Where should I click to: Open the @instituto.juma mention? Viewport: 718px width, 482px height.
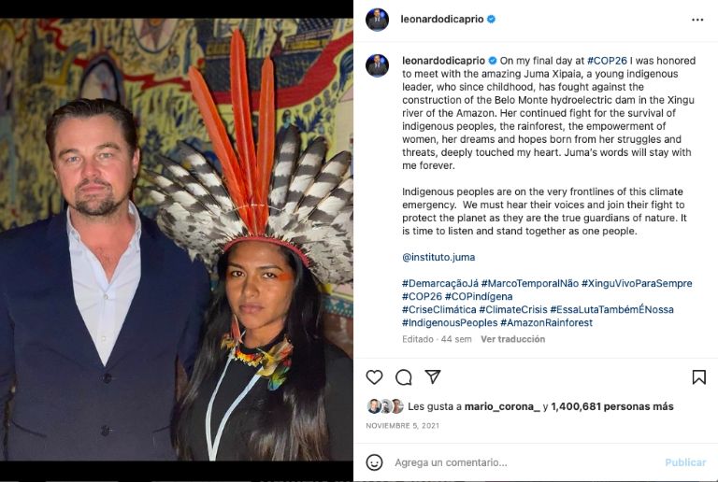[438, 257]
